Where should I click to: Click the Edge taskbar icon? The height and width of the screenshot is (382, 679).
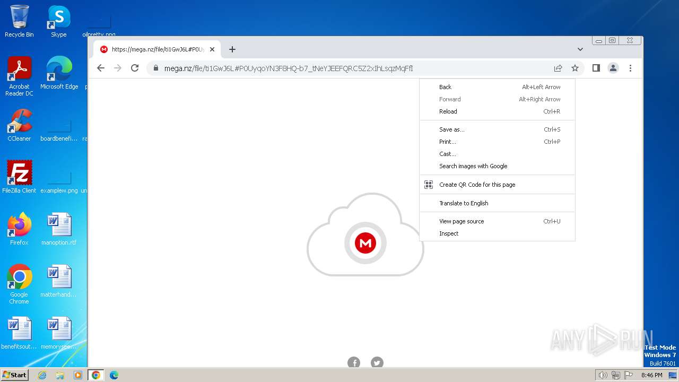pos(114,375)
